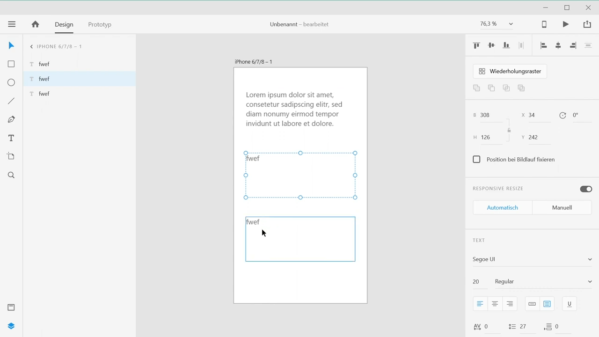Click the Wiederholungsraster button

coord(510,71)
